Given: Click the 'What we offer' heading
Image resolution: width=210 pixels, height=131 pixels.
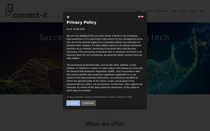Looking at the screenshot, I should pos(105,124).
